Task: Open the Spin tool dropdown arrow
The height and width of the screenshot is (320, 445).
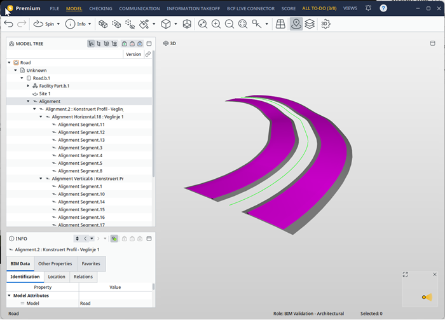Action: pyautogui.click(x=58, y=24)
